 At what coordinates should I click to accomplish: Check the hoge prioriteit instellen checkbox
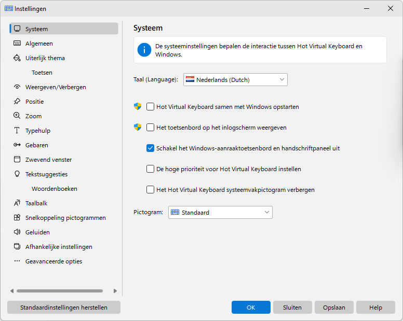pos(150,169)
